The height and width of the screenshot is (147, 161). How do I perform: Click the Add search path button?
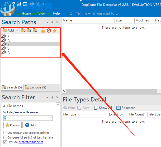[x=8, y=30]
